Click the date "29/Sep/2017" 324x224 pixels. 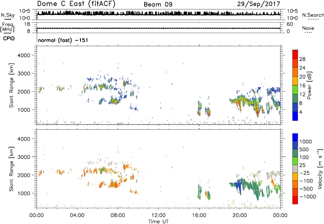[x=258, y=4]
